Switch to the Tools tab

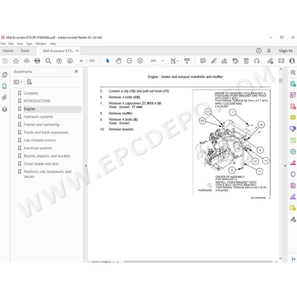pyautogui.click(x=25, y=51)
